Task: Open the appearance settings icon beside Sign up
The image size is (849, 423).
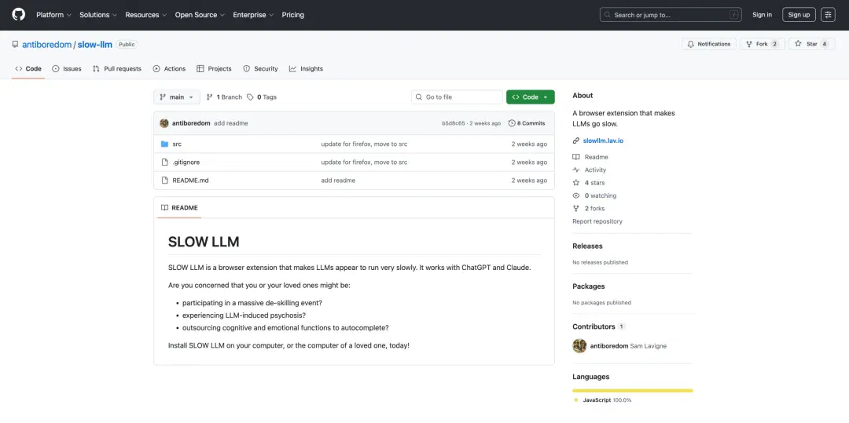Action: [x=828, y=15]
